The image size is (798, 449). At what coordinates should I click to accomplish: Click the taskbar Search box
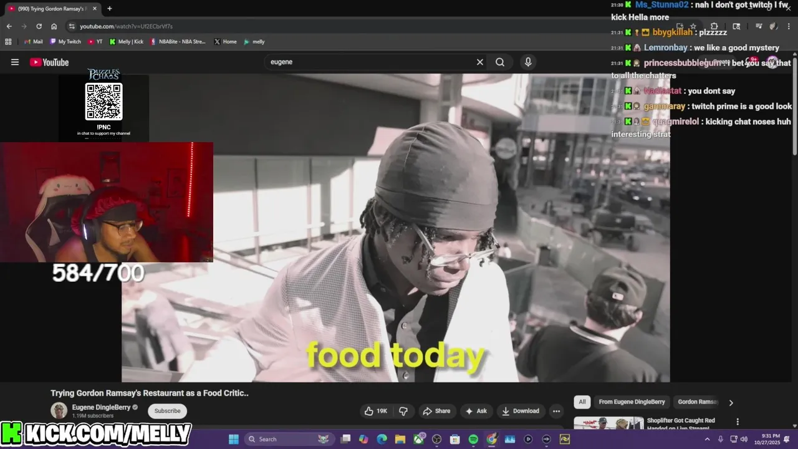click(289, 439)
